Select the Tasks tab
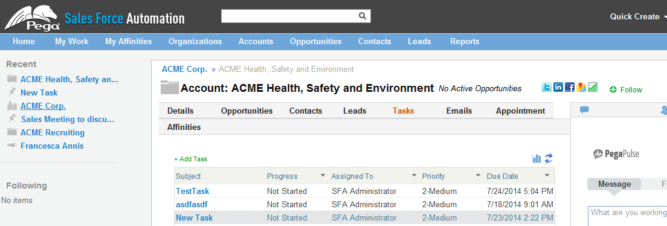This screenshot has width=667, height=226. point(403,111)
